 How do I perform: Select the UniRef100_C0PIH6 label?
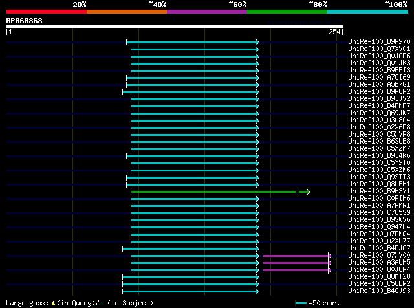tap(379, 199)
